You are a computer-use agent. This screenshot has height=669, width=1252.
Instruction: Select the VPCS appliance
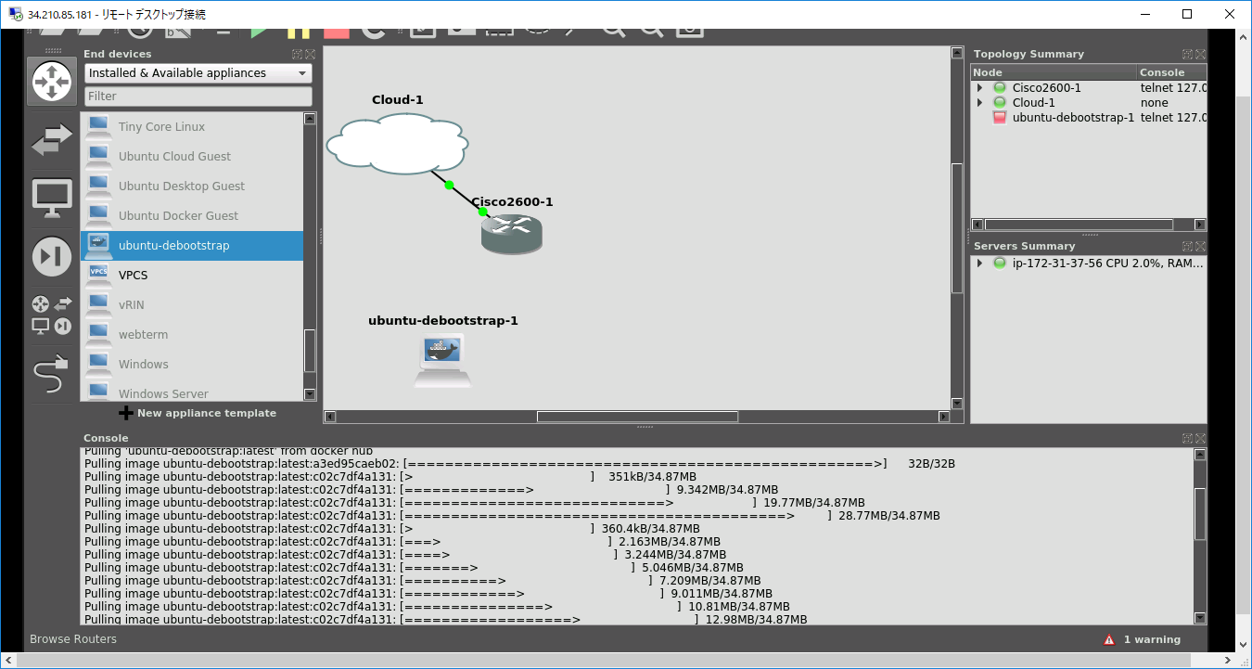click(x=192, y=276)
